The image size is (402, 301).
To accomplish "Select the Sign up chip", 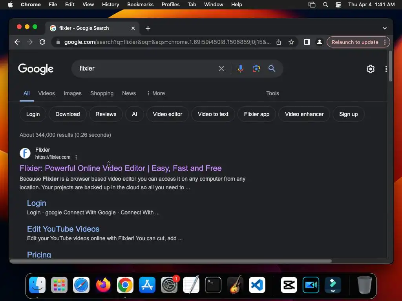I will coord(349,114).
